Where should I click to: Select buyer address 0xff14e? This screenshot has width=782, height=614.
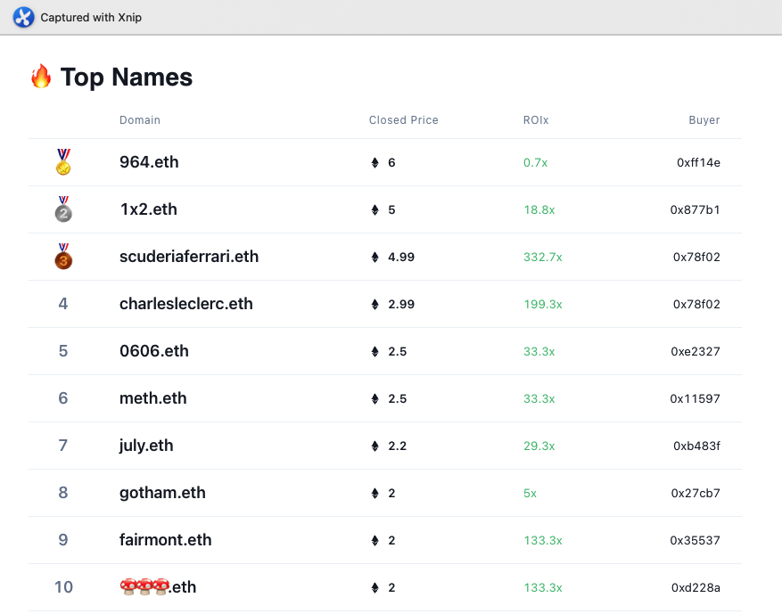[x=699, y=162]
